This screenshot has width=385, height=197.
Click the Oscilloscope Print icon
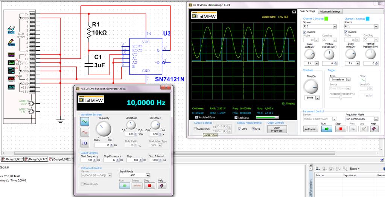coord(353,129)
